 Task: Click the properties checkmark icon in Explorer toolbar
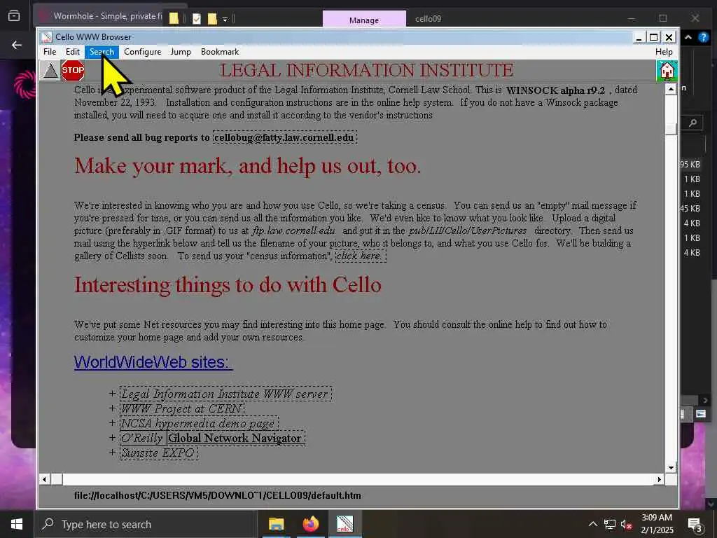click(x=197, y=19)
